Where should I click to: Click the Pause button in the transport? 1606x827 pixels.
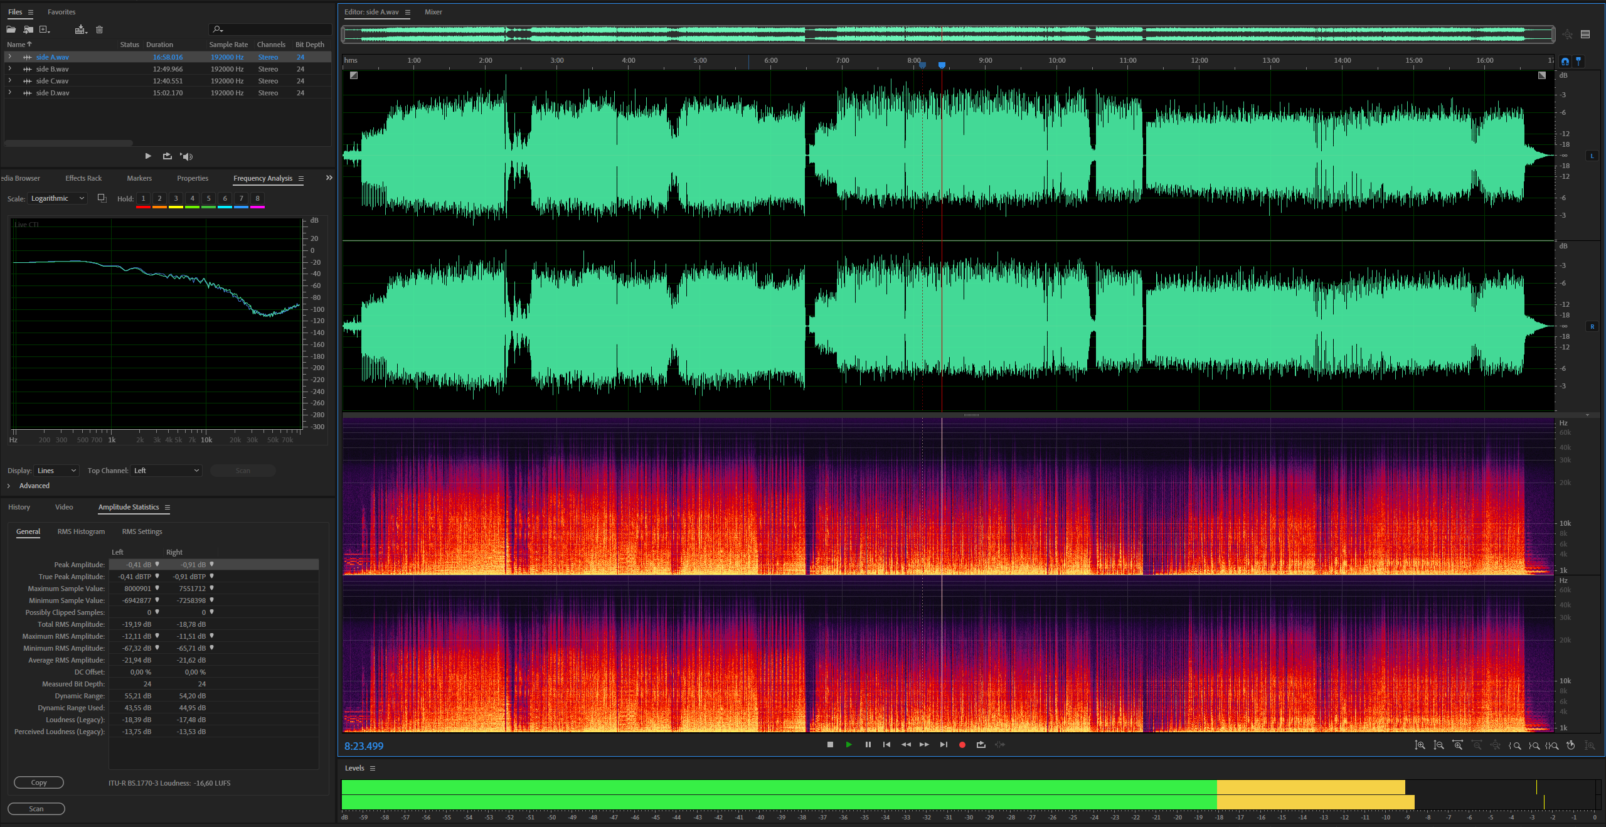tap(868, 745)
